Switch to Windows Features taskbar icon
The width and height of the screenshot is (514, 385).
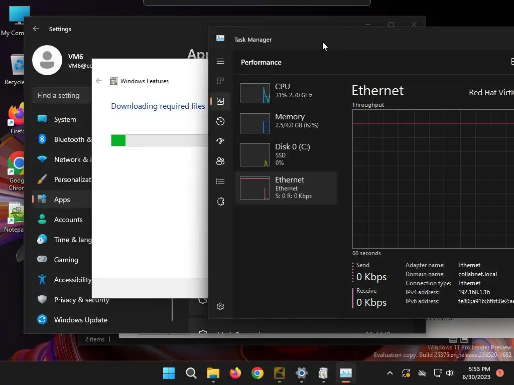tap(324, 373)
